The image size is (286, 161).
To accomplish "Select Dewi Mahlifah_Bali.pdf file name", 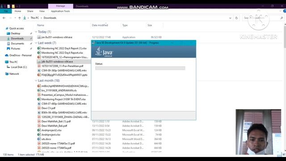I will (54, 126).
